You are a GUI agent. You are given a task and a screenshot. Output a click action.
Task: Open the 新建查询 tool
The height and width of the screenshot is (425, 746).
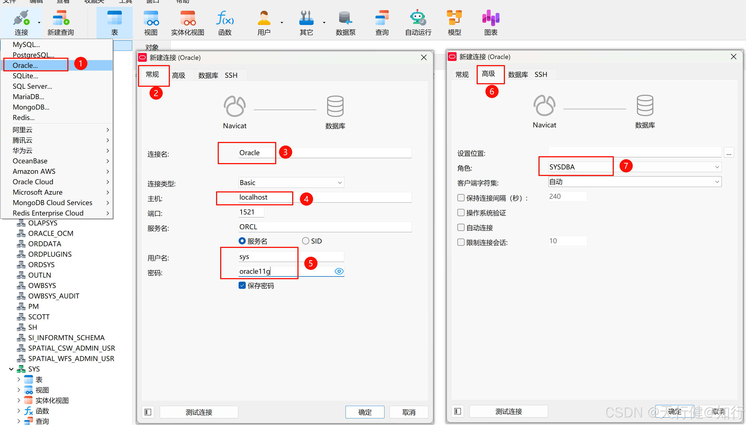click(x=60, y=22)
